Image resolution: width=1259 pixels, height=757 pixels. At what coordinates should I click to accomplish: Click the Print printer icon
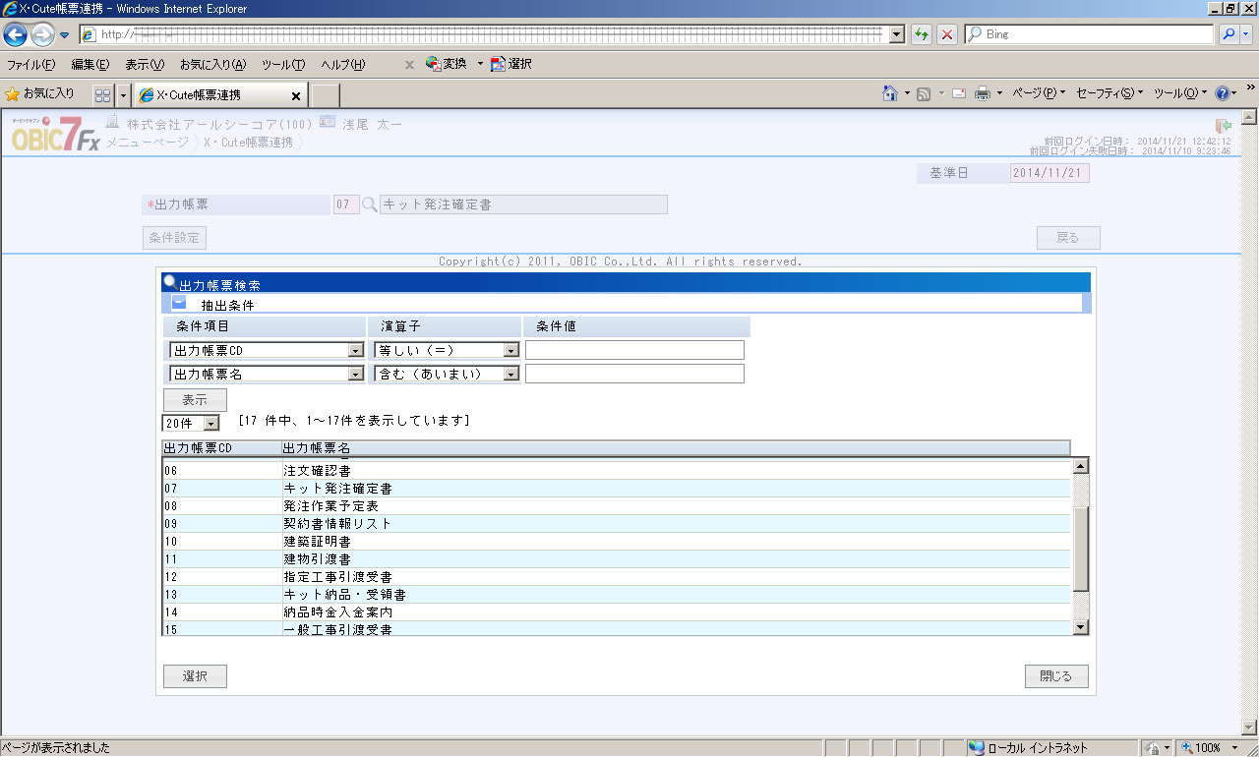pos(982,94)
